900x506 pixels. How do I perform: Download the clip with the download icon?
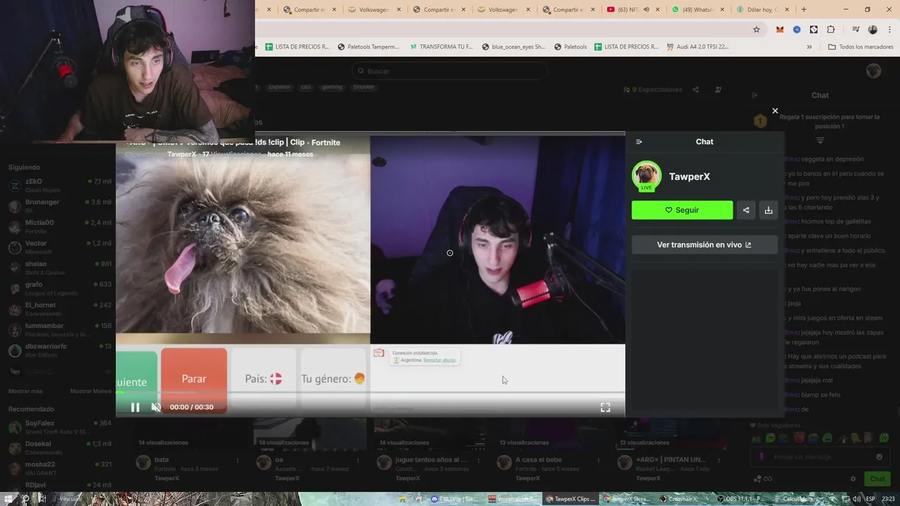click(769, 210)
